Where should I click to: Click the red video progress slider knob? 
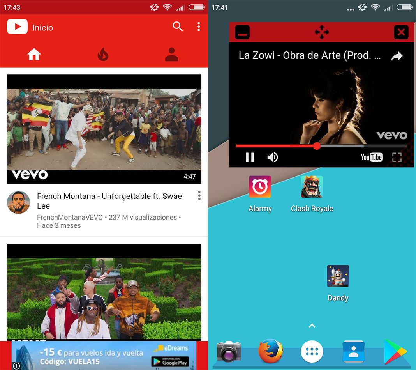(317, 146)
